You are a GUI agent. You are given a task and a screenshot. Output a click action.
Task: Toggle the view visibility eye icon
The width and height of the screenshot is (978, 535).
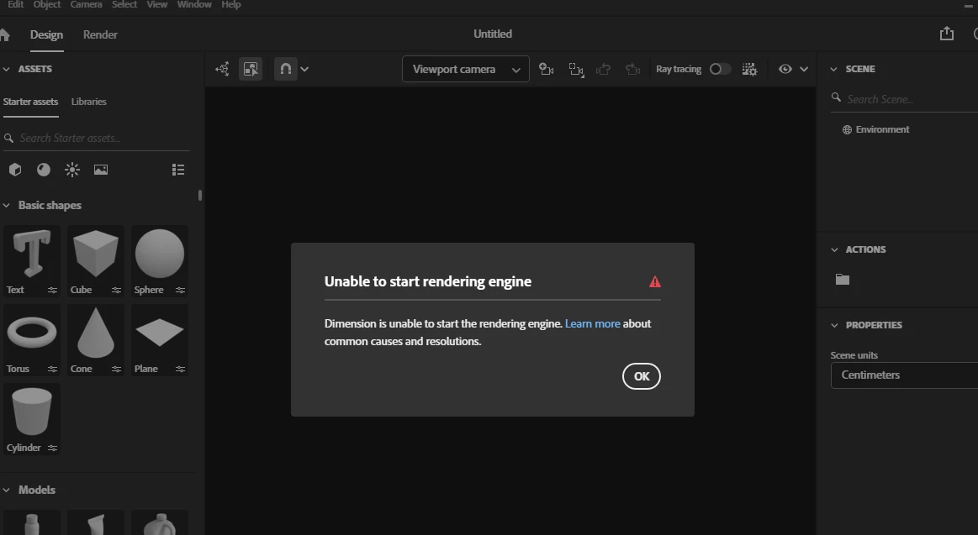coord(785,69)
